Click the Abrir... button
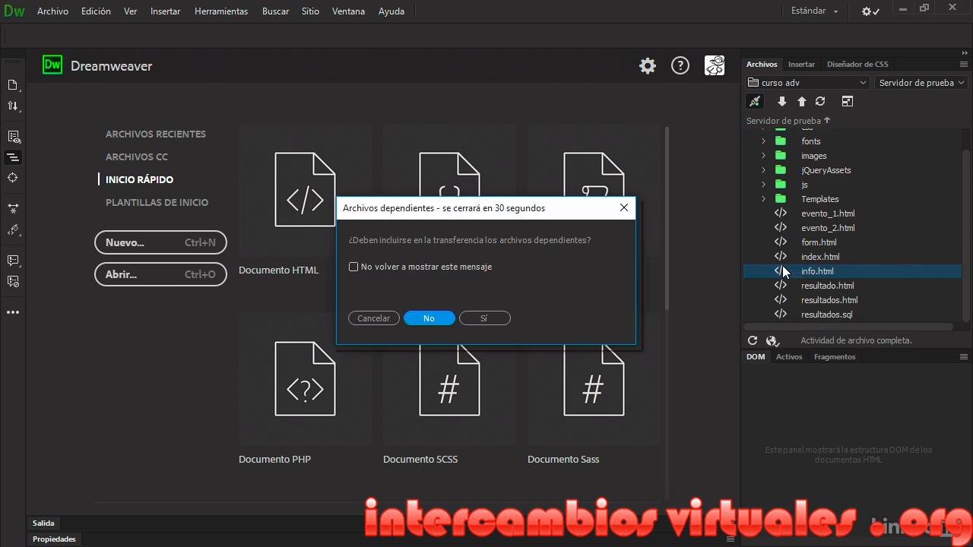 160,274
